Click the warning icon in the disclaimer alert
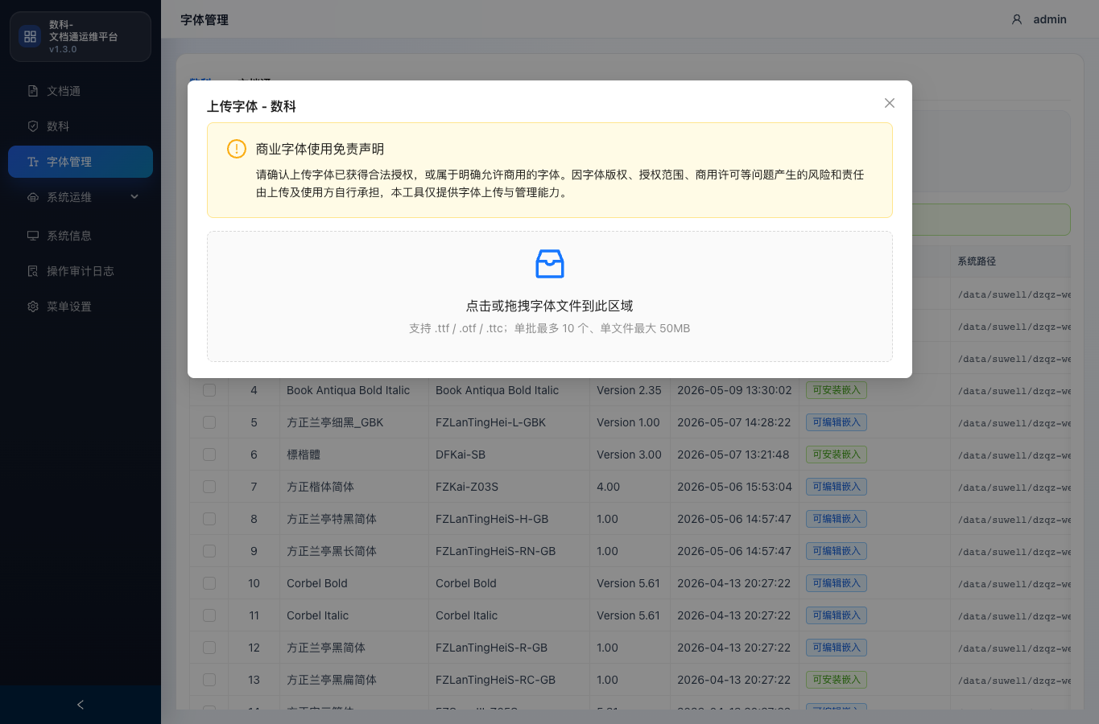The height and width of the screenshot is (724, 1099). 237,149
